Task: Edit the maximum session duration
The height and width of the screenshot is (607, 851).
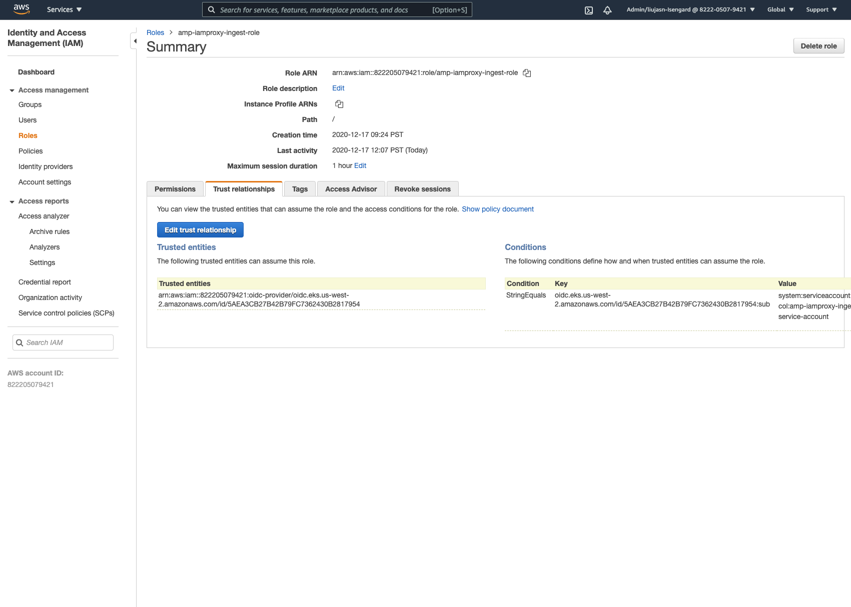Action: pos(360,165)
